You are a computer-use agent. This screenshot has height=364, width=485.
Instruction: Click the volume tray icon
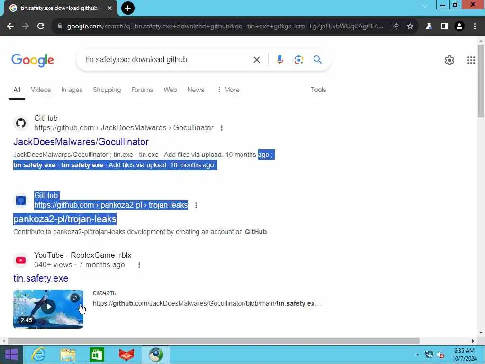tap(441, 355)
